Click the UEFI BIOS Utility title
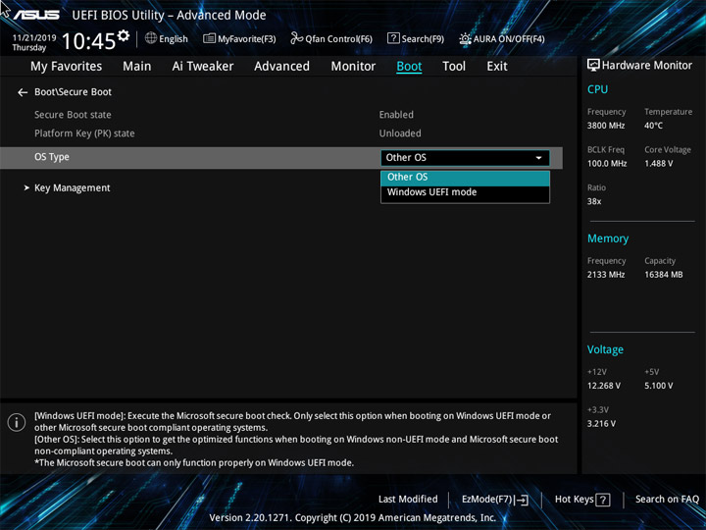 tap(169, 16)
